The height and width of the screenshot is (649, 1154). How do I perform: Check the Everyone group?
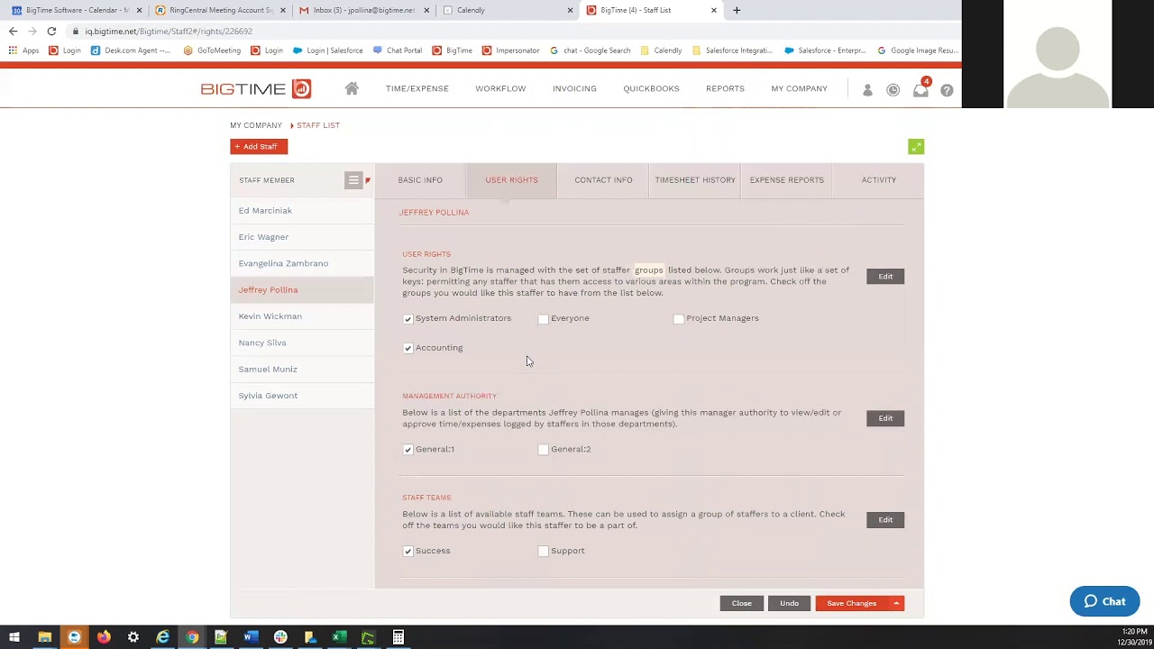(544, 319)
